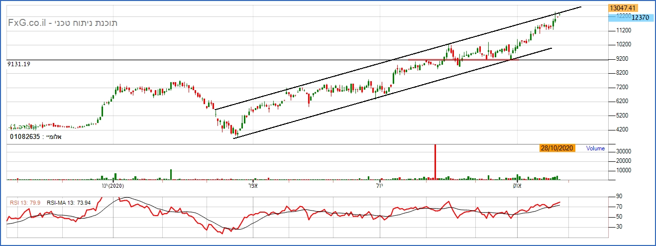
Task: Select the tall red volume spike bar
Action: [436, 162]
